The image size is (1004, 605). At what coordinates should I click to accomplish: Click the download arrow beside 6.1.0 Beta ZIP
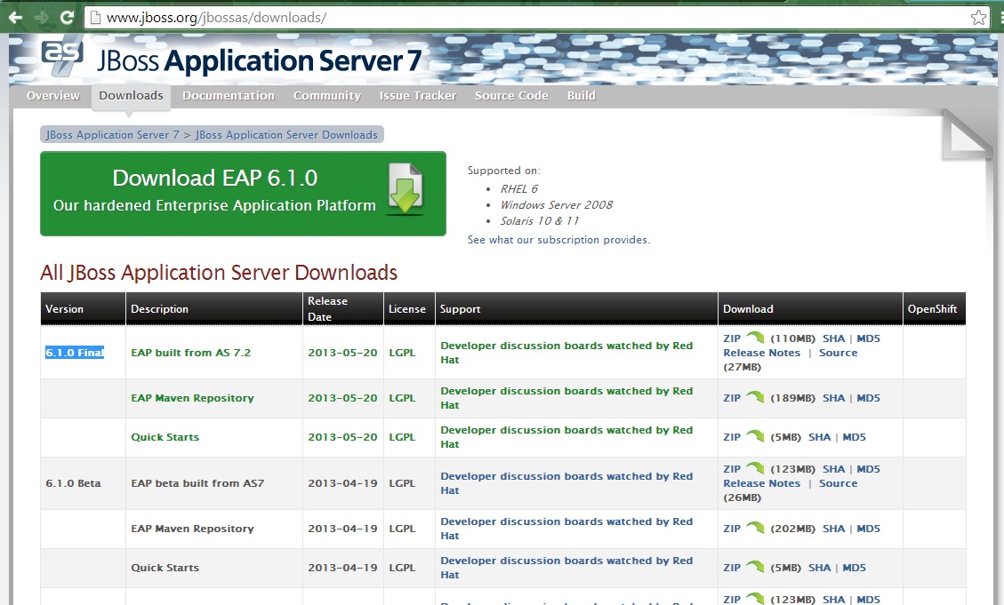[753, 468]
